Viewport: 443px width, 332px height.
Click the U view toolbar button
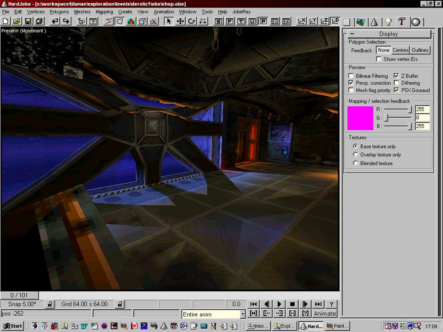(x=252, y=21)
